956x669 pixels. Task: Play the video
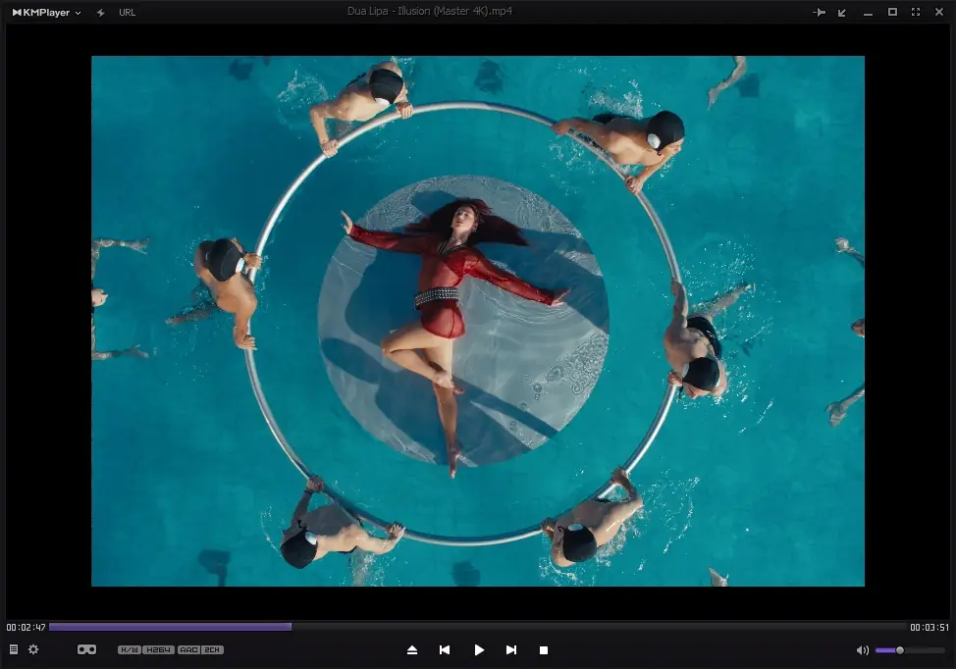pyautogui.click(x=479, y=650)
